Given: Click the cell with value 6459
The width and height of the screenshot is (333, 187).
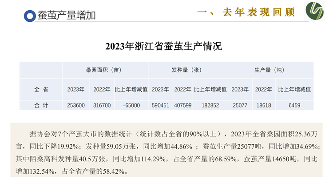Looking at the screenshot, I should [x=294, y=105].
